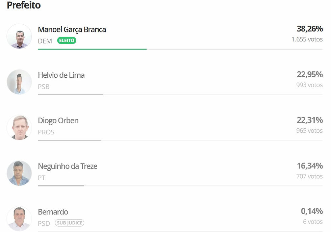Click Neguinho da Treze's candidate photo

(19, 173)
